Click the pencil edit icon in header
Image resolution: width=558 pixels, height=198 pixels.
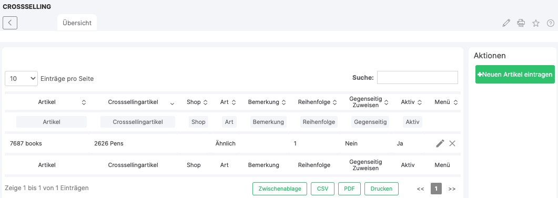tap(506, 23)
